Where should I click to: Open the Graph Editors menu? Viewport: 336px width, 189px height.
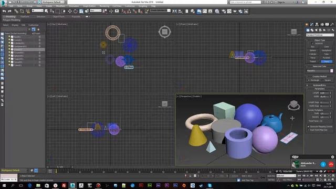89,6
